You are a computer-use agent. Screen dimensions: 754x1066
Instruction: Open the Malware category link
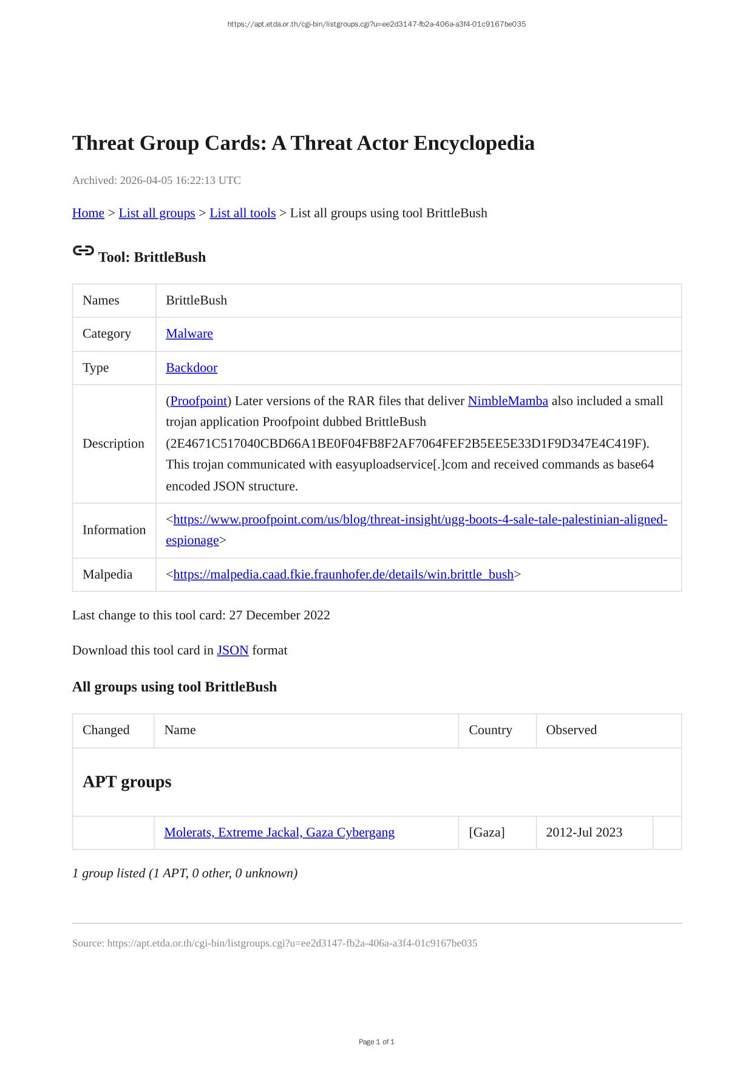tap(189, 334)
